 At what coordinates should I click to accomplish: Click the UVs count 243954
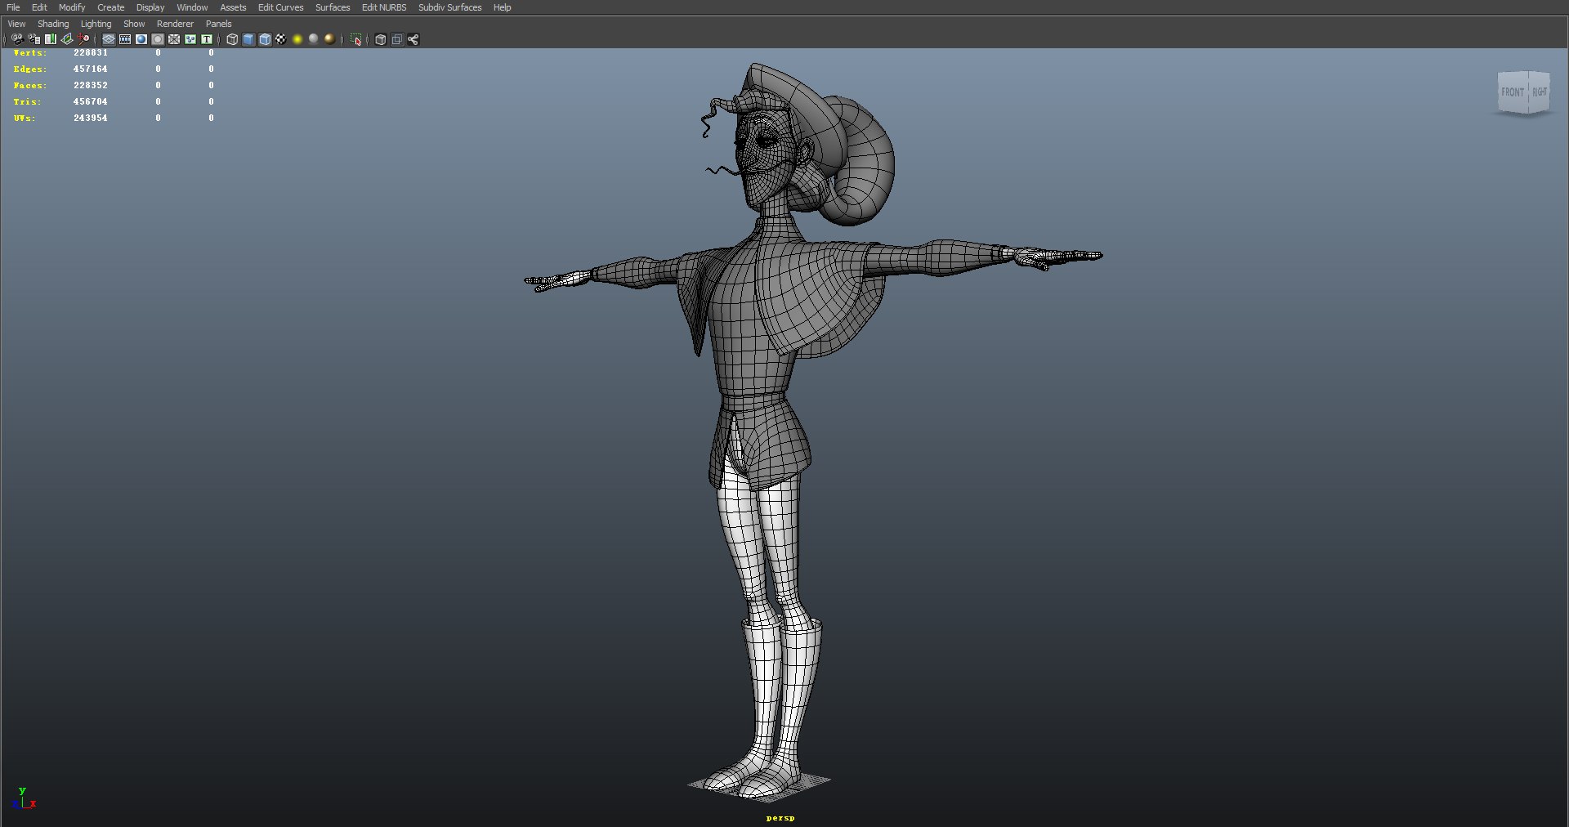tap(91, 118)
